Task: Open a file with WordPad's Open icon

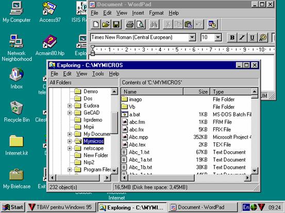Action: point(106,24)
